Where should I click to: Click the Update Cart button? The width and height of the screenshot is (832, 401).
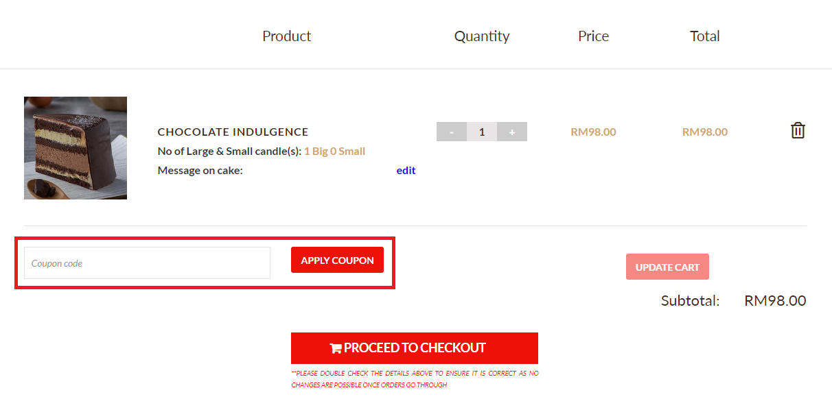pyautogui.click(x=667, y=267)
